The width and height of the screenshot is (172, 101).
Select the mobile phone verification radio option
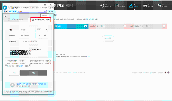(85, 26)
